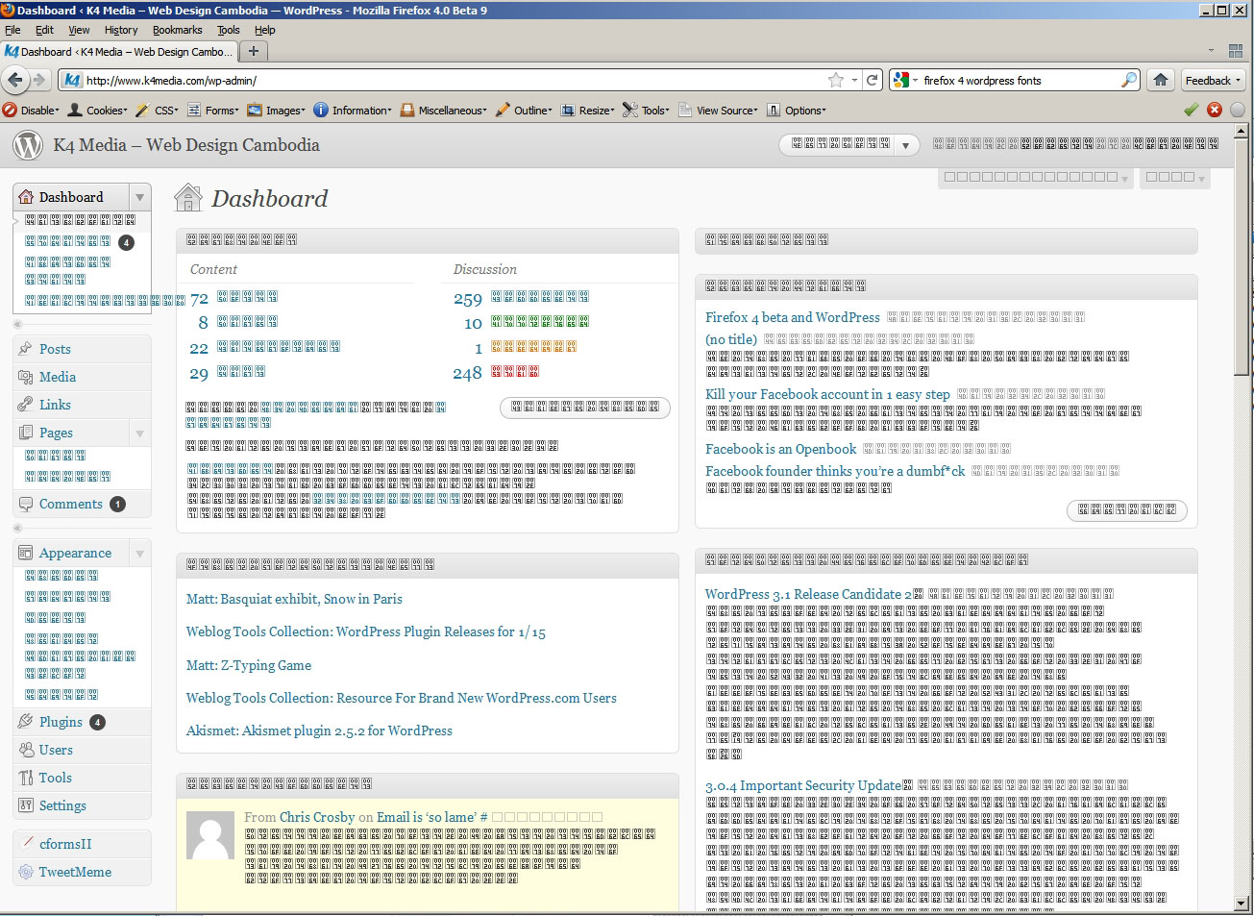The height and width of the screenshot is (916, 1254).
Task: Open the View Source toolbar item
Action: pos(718,111)
